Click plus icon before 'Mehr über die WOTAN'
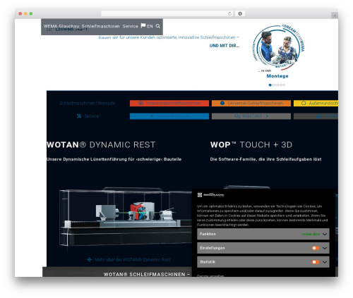The width and height of the screenshot is (353, 298). [x=89, y=259]
